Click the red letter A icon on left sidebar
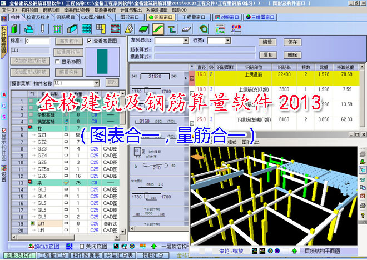This screenshot has width=367, height=260. point(4,94)
